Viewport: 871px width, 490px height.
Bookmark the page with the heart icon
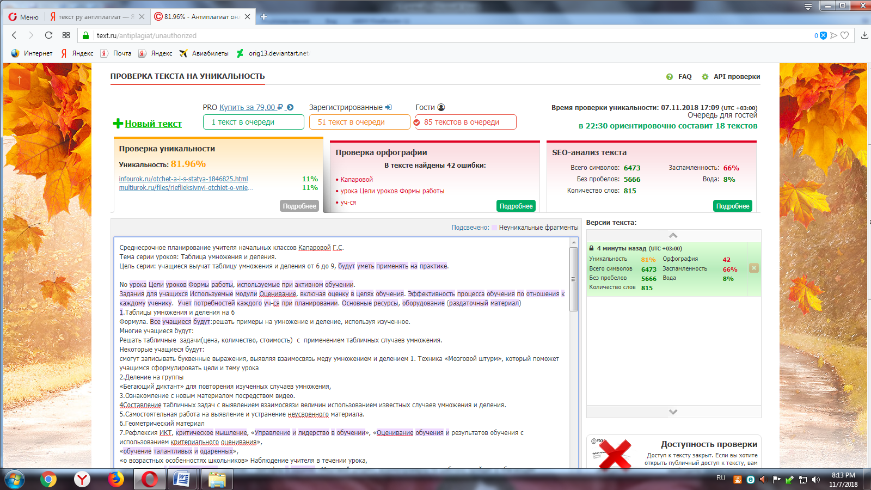click(x=845, y=35)
